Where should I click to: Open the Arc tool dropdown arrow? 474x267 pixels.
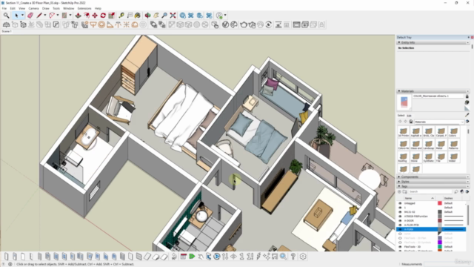point(58,16)
